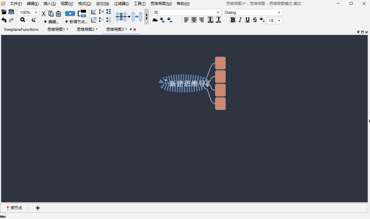Open the 100% zoom dropdown
Image resolution: width=370 pixels, height=219 pixels.
coord(36,13)
